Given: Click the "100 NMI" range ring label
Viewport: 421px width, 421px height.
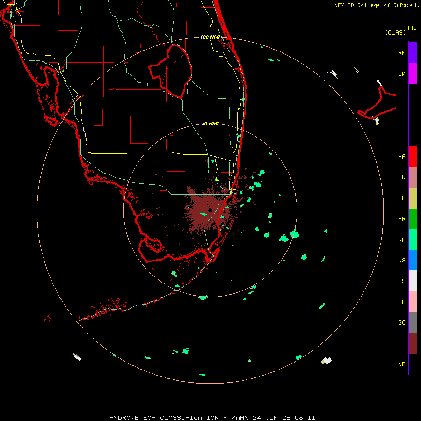Looking at the screenshot, I should 210,37.
